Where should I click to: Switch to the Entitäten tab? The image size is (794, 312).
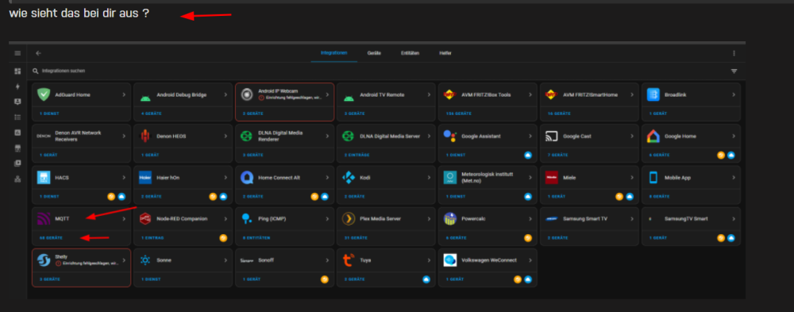tap(410, 53)
